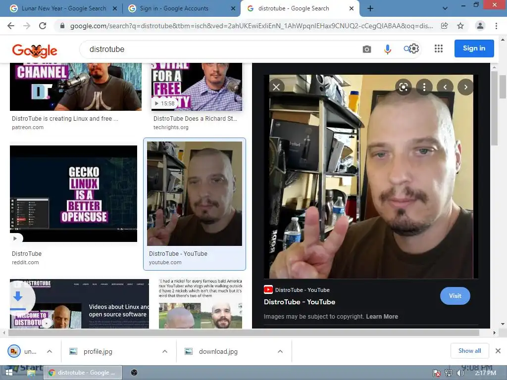This screenshot has height=380, width=507.
Task: Click the address bar URL
Action: click(x=252, y=26)
